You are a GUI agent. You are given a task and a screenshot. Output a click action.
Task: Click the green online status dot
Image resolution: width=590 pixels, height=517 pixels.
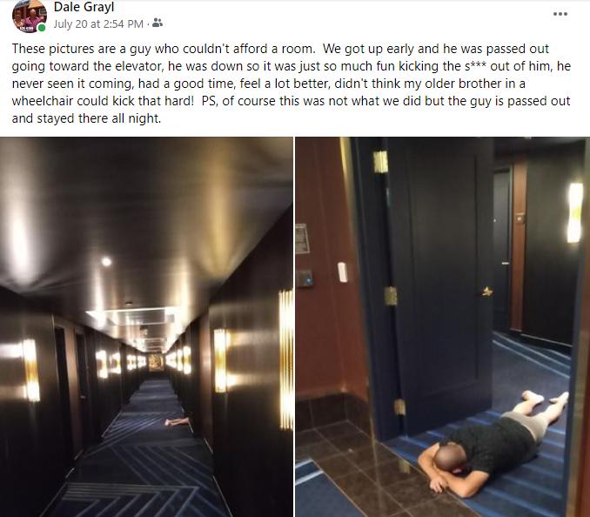point(42,28)
